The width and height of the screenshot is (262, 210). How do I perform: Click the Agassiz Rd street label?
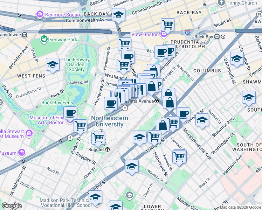79,82
